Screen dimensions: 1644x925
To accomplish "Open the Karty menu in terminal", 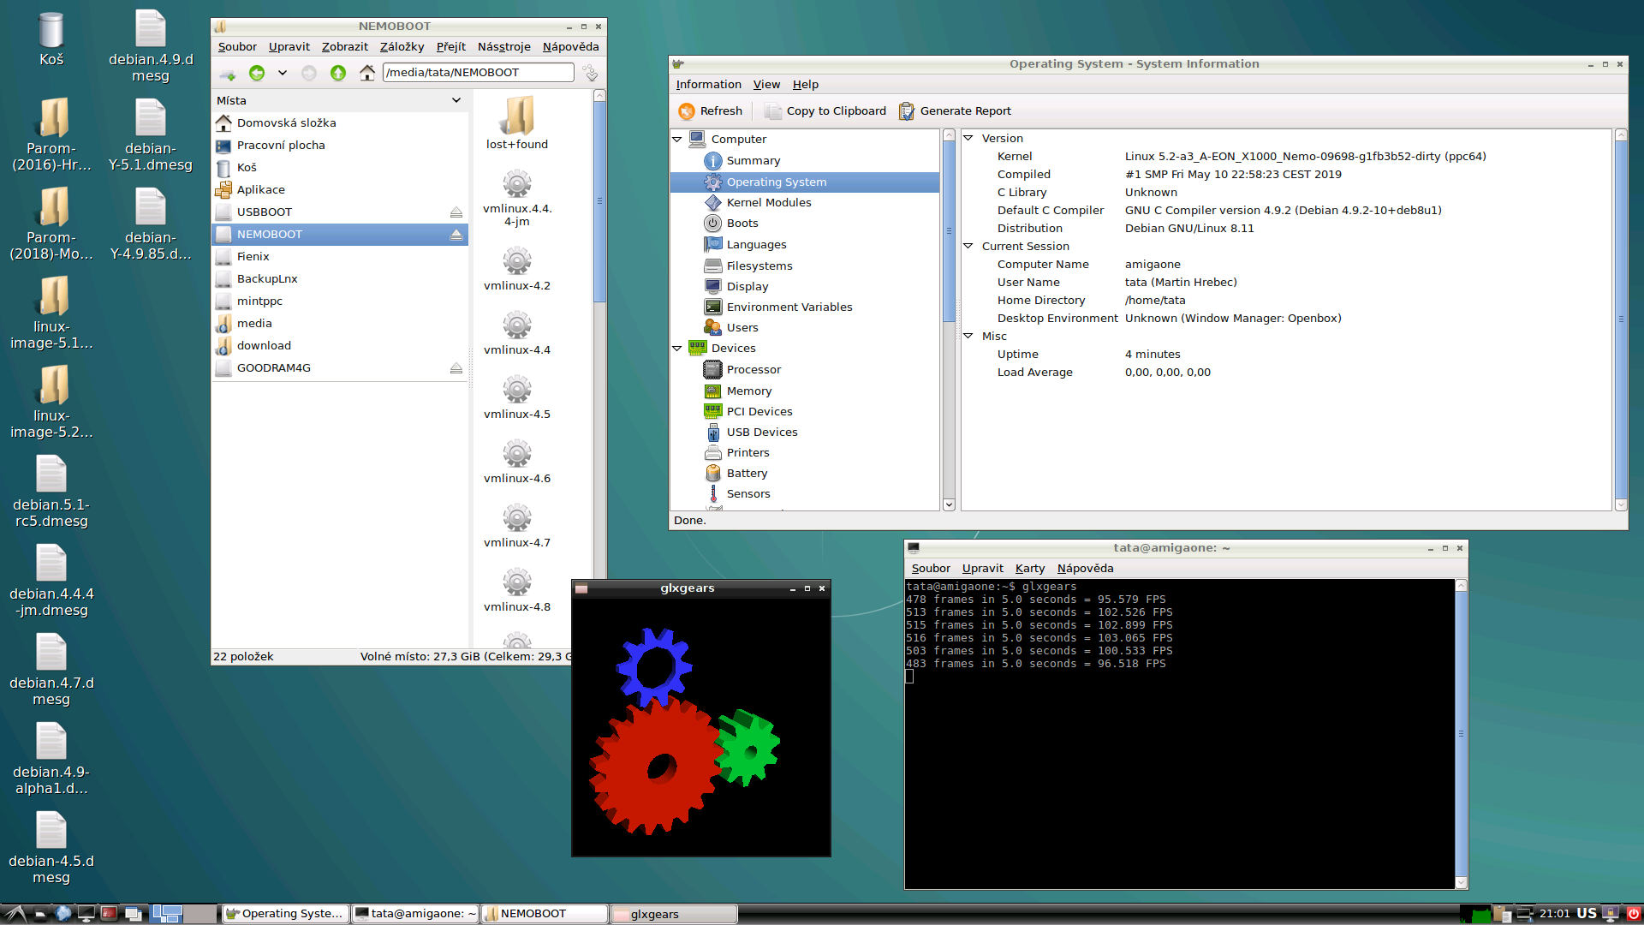I will tap(1029, 569).
